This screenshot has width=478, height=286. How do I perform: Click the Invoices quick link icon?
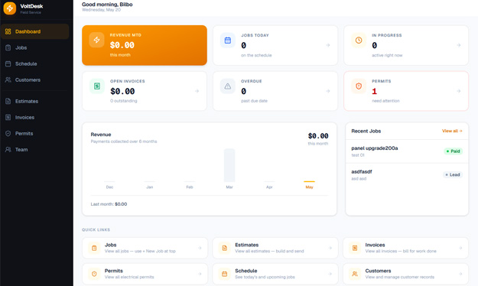[x=355, y=249]
